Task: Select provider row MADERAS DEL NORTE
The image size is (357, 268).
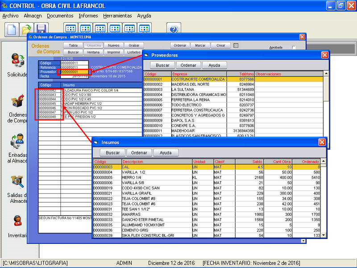Action: [x=233, y=84]
